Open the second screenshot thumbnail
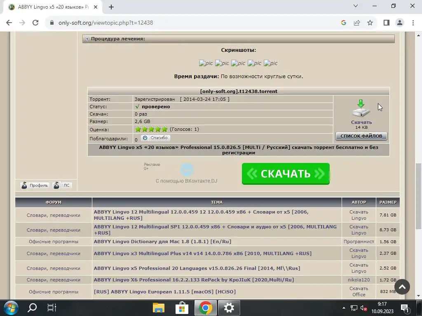Viewport: 422px width, 316px height. click(222, 63)
